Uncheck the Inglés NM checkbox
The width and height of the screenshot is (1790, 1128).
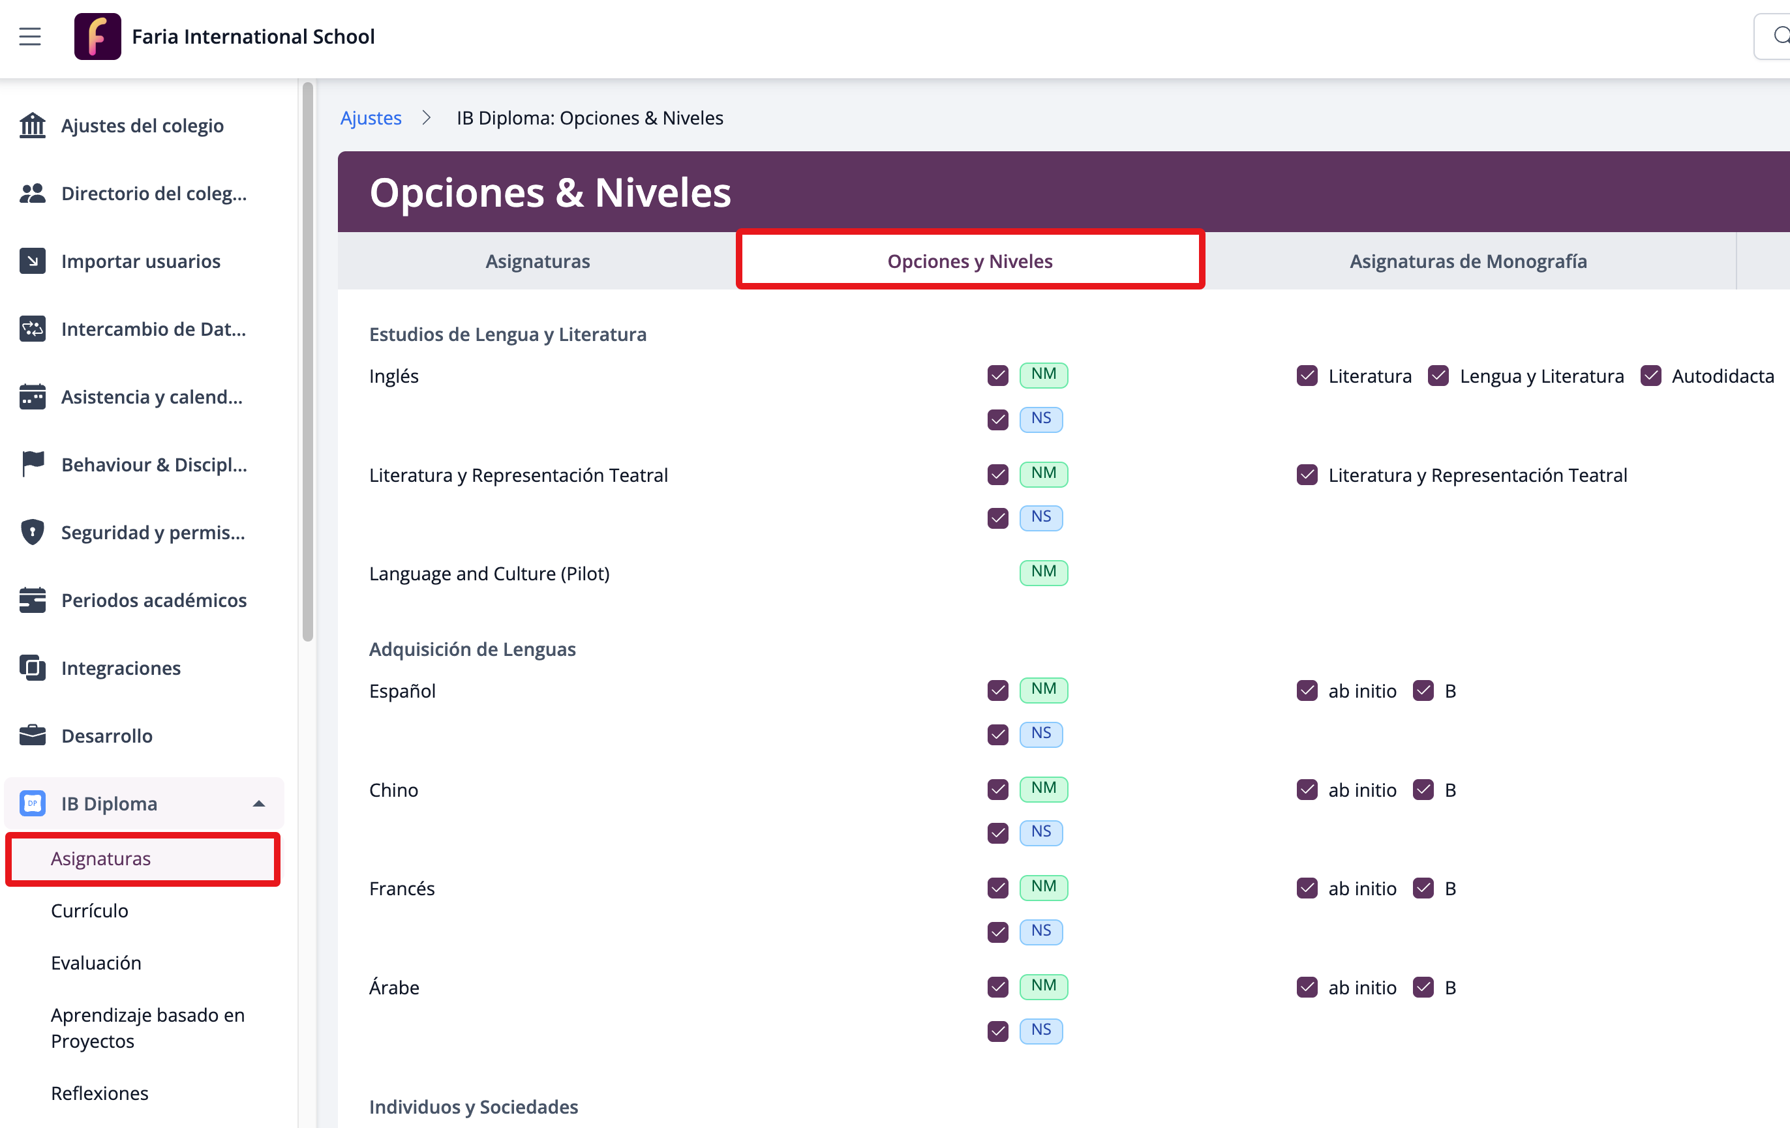[997, 376]
